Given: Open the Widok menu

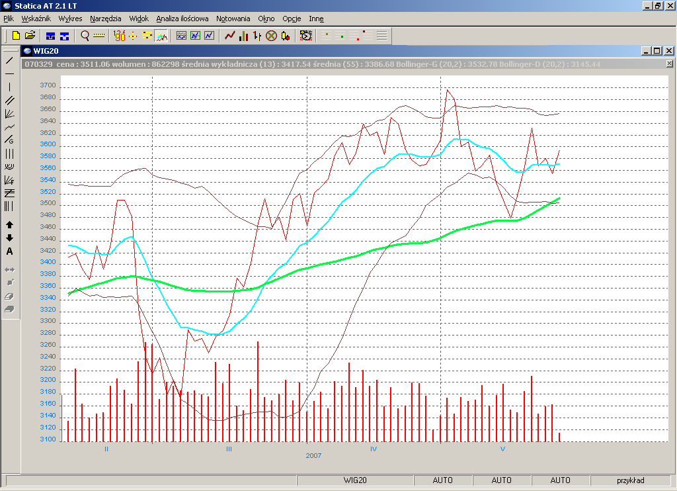Looking at the screenshot, I should [x=139, y=19].
